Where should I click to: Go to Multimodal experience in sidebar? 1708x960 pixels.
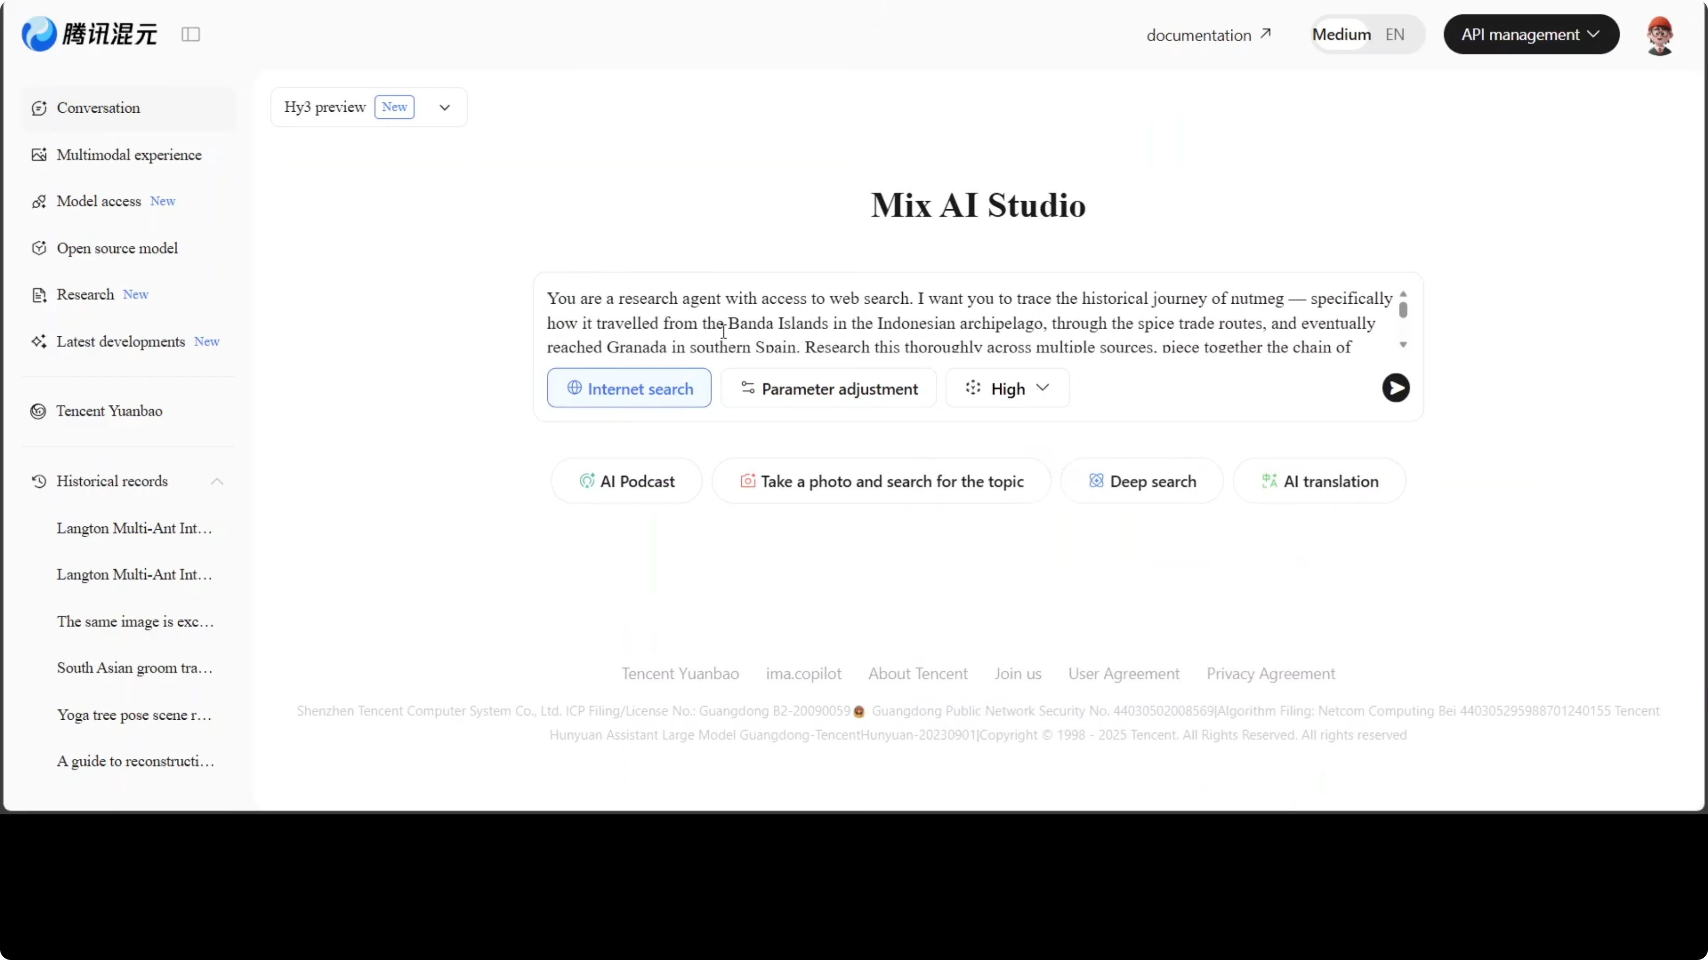tap(129, 155)
